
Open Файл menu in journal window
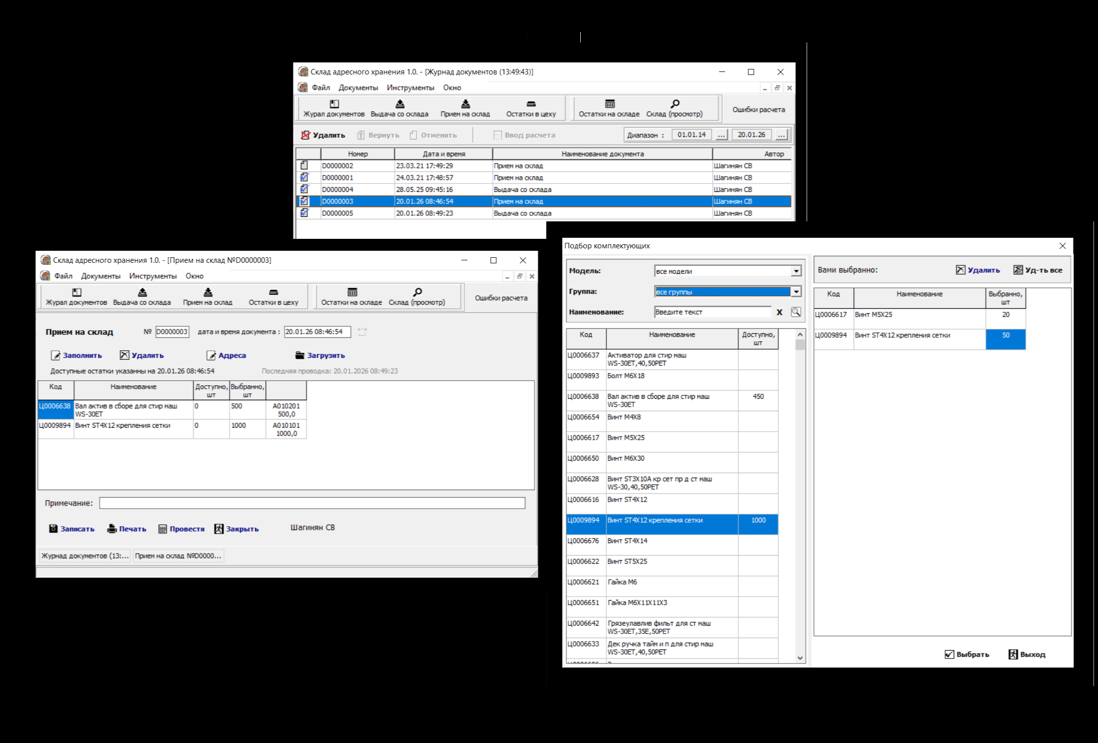[x=321, y=87]
